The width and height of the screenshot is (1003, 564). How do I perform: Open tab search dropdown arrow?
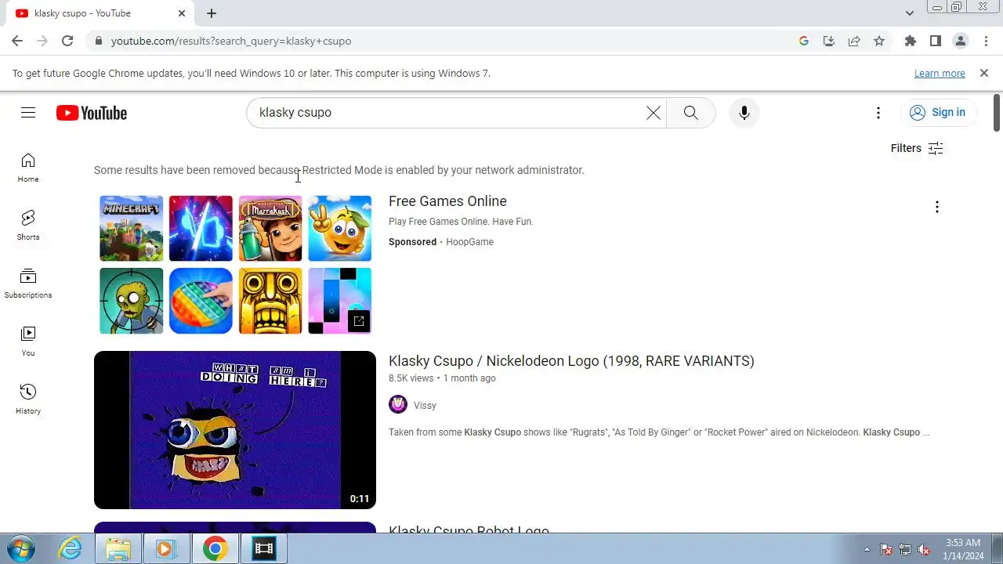909,13
